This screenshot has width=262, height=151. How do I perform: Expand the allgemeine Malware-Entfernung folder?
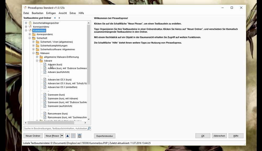tap(37, 57)
